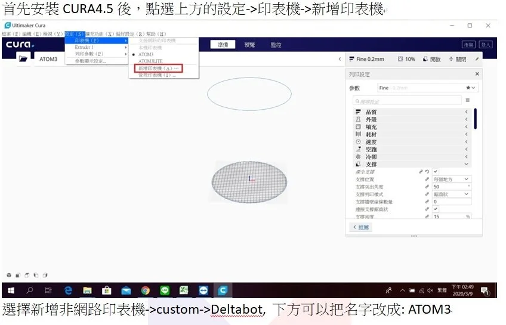Viewport: 506px width, 325px height.
Task: Switch to the 監控 monitor stage
Action: 276,45
